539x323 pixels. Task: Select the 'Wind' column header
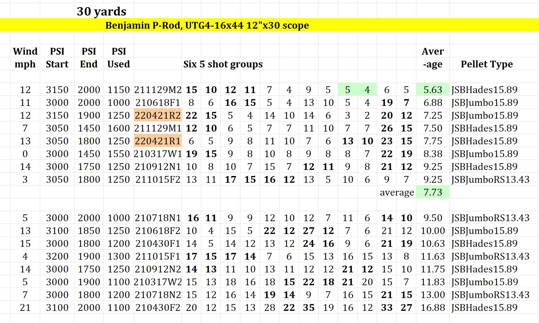tap(25, 51)
